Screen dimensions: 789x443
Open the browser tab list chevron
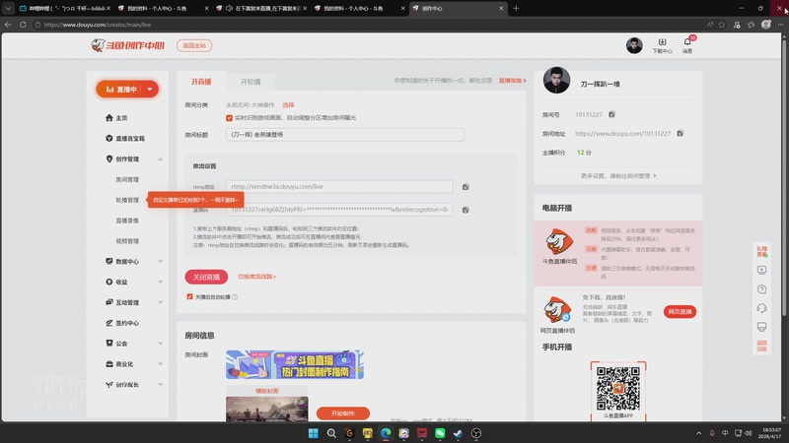[x=8, y=8]
